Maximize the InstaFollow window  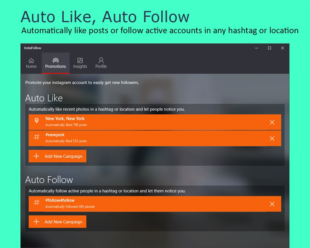(x=269, y=48)
